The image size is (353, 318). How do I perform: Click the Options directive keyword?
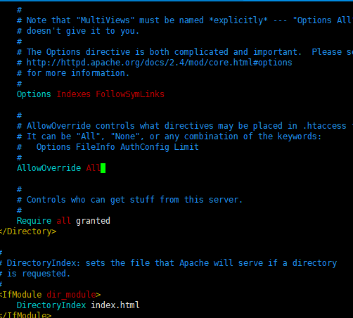[34, 94]
